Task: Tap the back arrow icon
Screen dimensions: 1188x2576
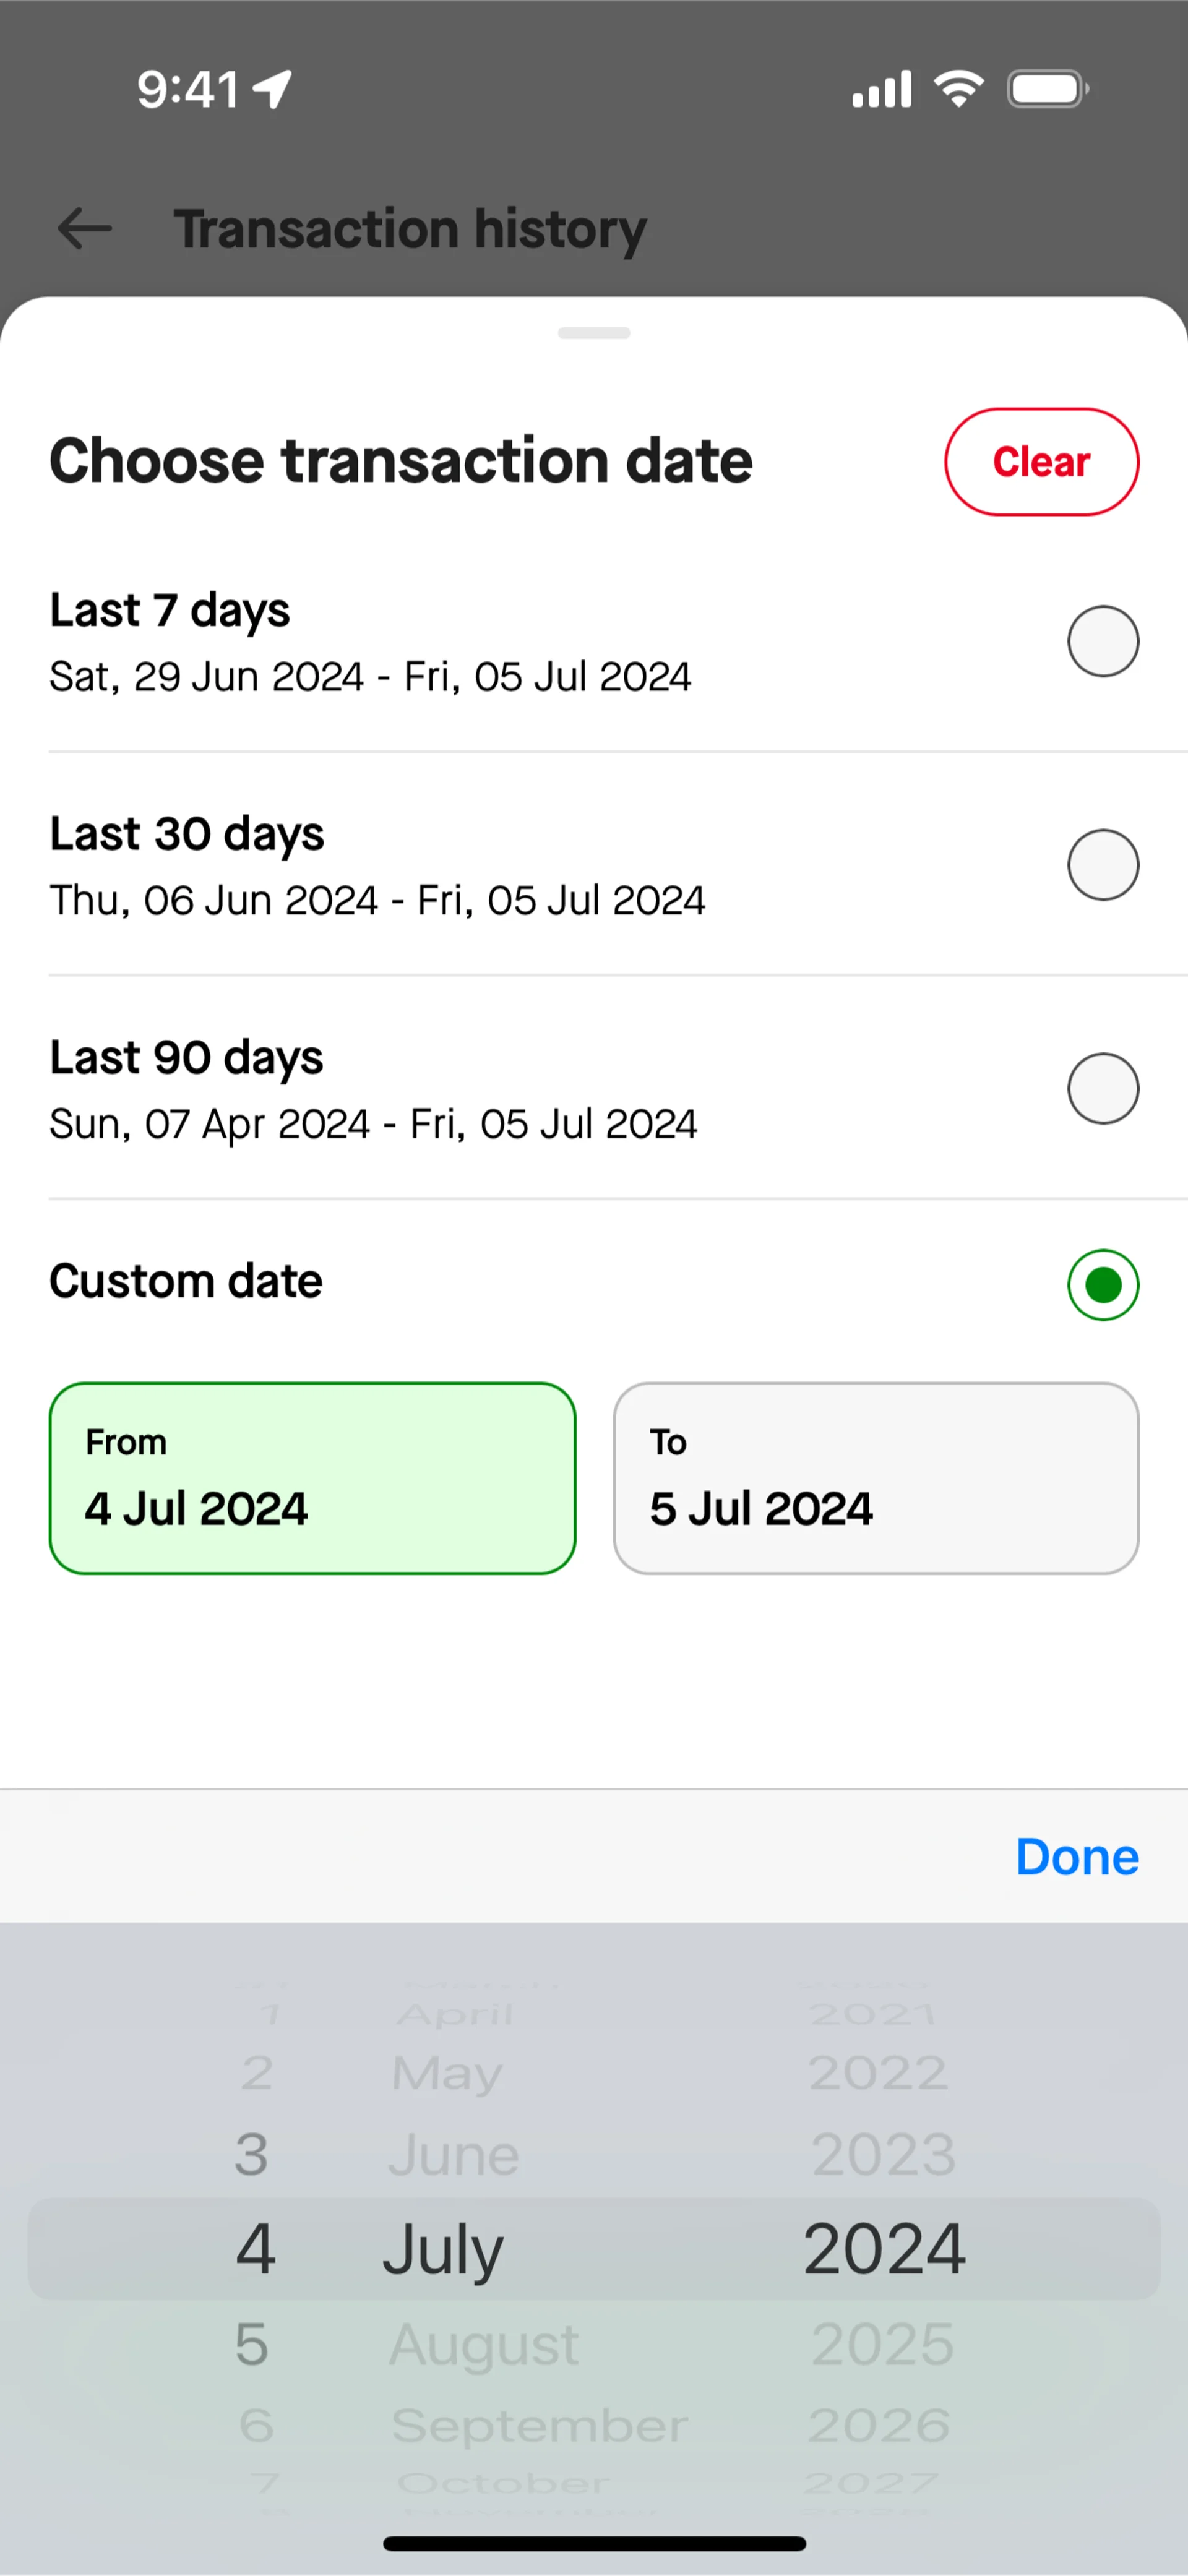Action: (85, 229)
